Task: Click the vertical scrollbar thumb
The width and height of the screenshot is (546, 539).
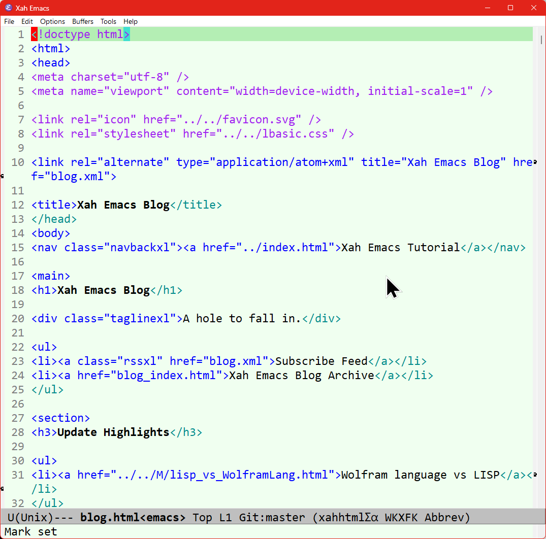Action: pos(541,39)
